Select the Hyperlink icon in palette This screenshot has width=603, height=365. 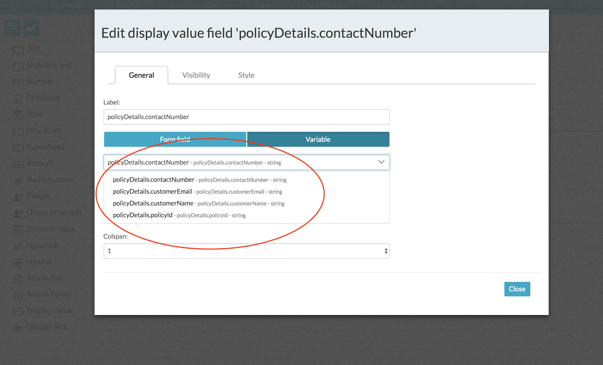pos(18,246)
